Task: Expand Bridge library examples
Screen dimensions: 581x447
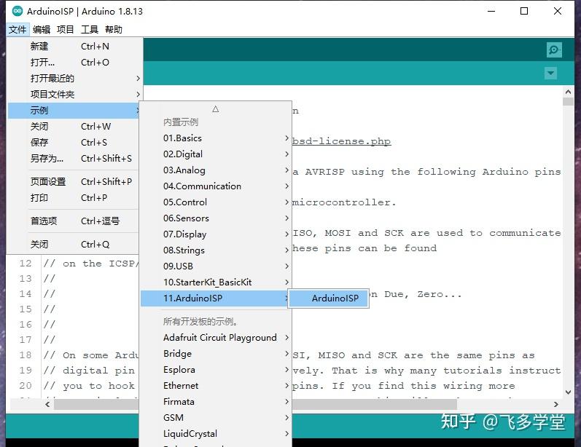Action: click(x=216, y=353)
